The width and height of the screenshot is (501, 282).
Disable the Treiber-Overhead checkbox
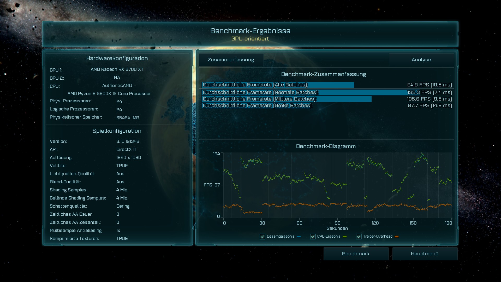359,237
